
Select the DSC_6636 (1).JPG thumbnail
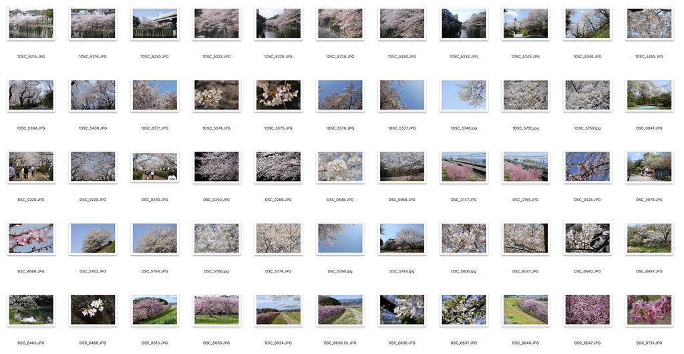[x=340, y=309]
